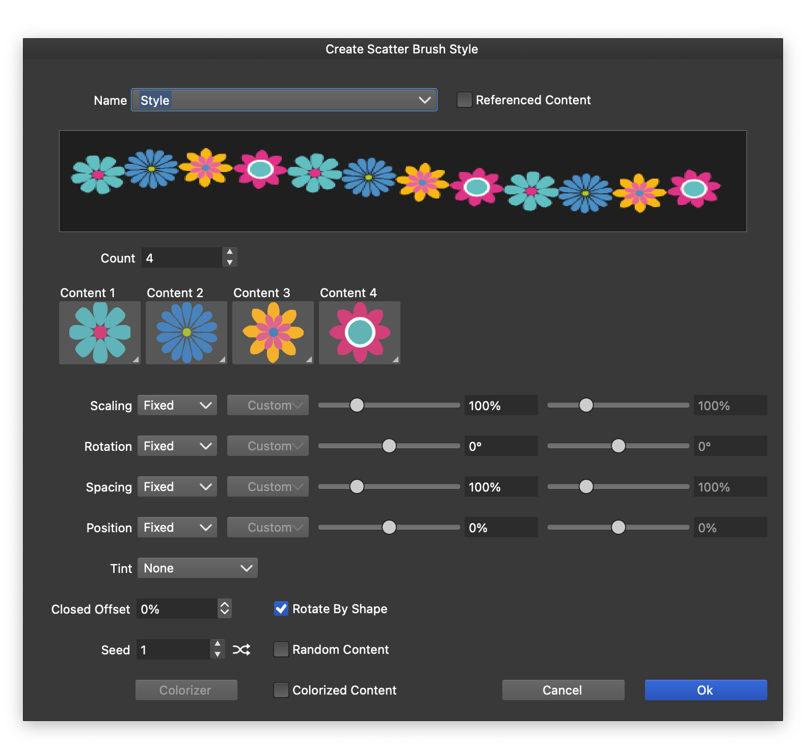Screen dimensions: 806x748
Task: Open the Rotation Fixed mode dropdown
Action: (177, 446)
